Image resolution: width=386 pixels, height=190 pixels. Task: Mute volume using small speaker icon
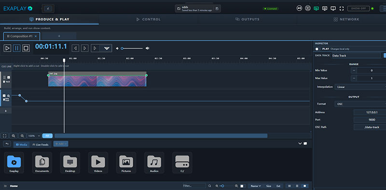[117, 49]
